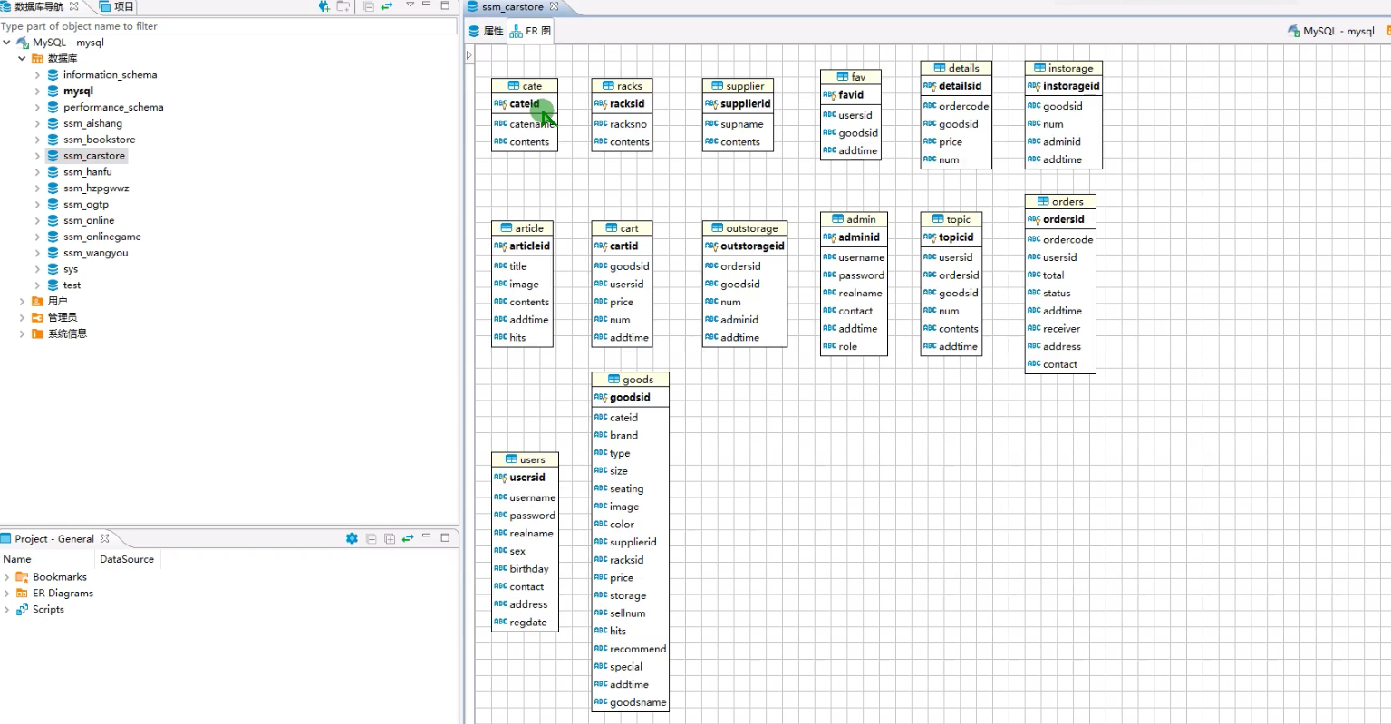Expand the Scripts project folder

coord(7,609)
